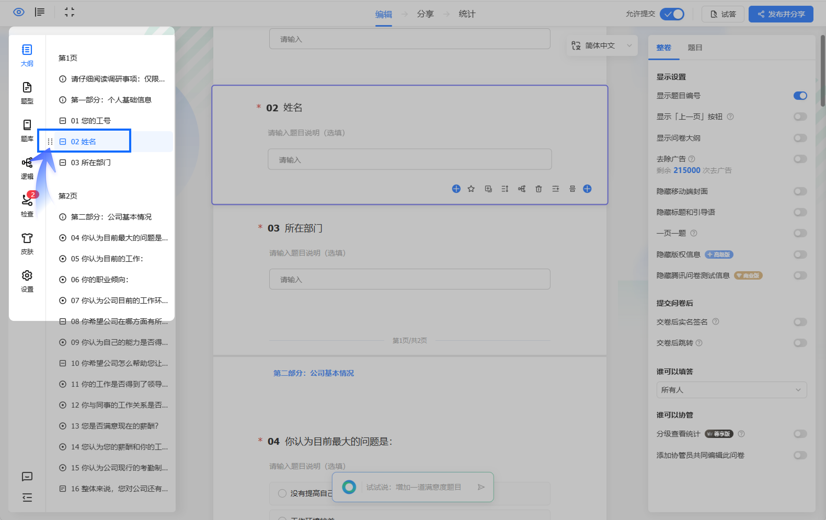Enable the 显示「上一页」按钮 switch
826x520 pixels.
(x=800, y=117)
